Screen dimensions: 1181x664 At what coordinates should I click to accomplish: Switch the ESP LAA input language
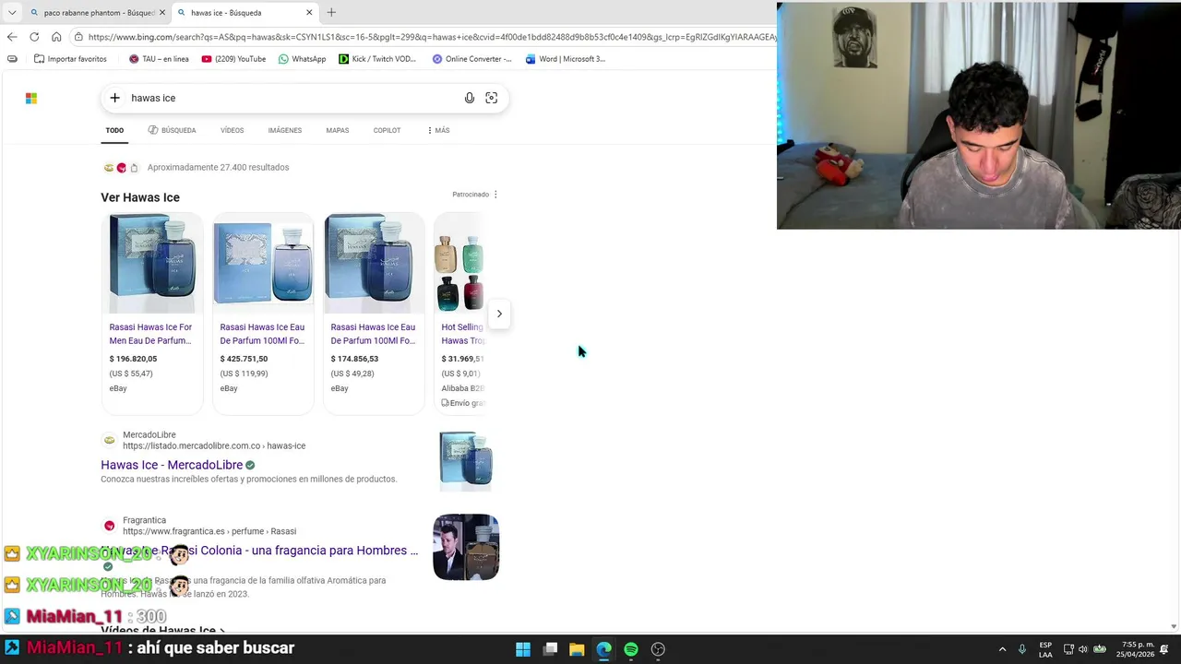point(1045,649)
